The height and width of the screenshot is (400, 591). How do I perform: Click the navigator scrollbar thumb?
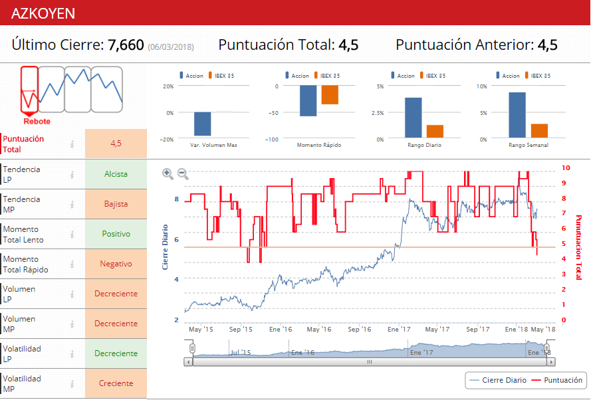click(370, 362)
